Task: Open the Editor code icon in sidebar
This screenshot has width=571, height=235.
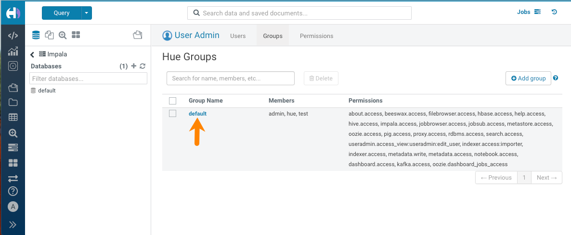Action: [13, 36]
